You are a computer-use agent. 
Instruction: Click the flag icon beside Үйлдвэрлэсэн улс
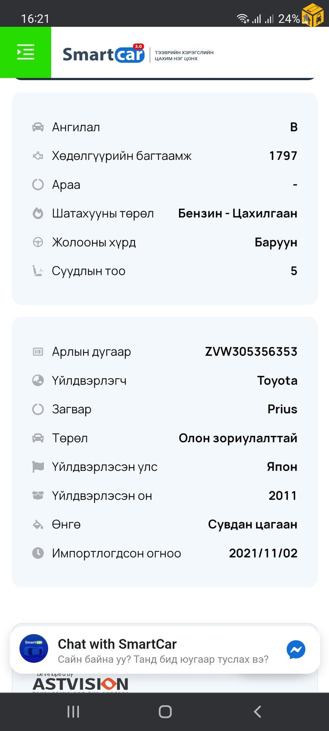pos(38,467)
